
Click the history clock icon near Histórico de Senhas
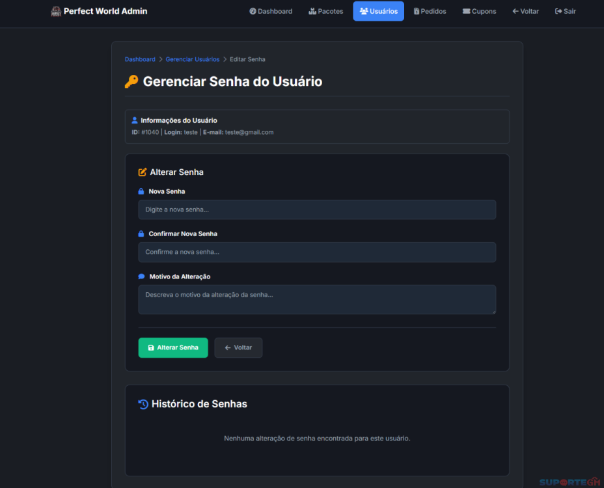point(143,404)
